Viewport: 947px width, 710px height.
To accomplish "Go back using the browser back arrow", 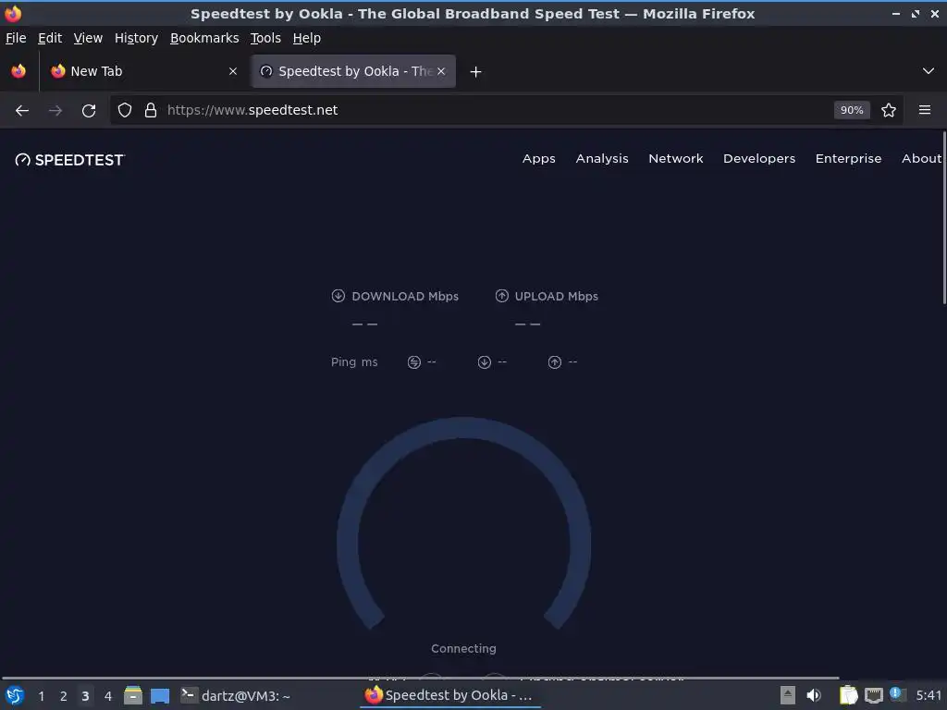I will click(x=22, y=111).
